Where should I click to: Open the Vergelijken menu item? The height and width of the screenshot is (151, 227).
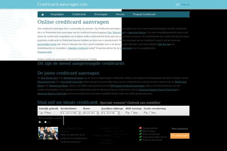57,14
